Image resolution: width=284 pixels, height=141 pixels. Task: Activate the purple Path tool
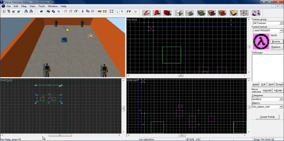(256, 13)
